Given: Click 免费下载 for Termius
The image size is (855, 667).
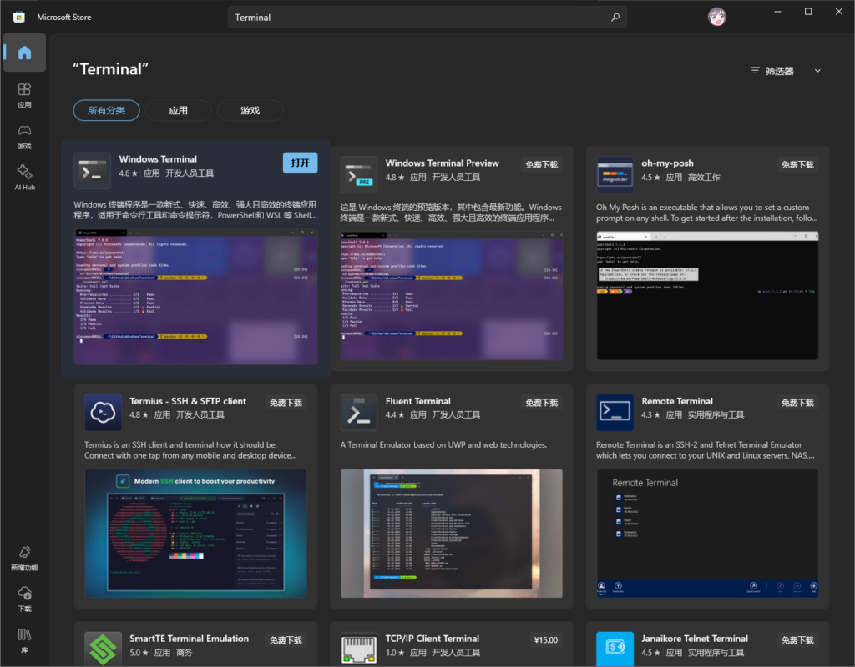Looking at the screenshot, I should tap(286, 403).
